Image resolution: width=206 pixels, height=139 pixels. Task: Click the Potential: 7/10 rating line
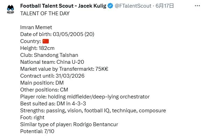37,131
